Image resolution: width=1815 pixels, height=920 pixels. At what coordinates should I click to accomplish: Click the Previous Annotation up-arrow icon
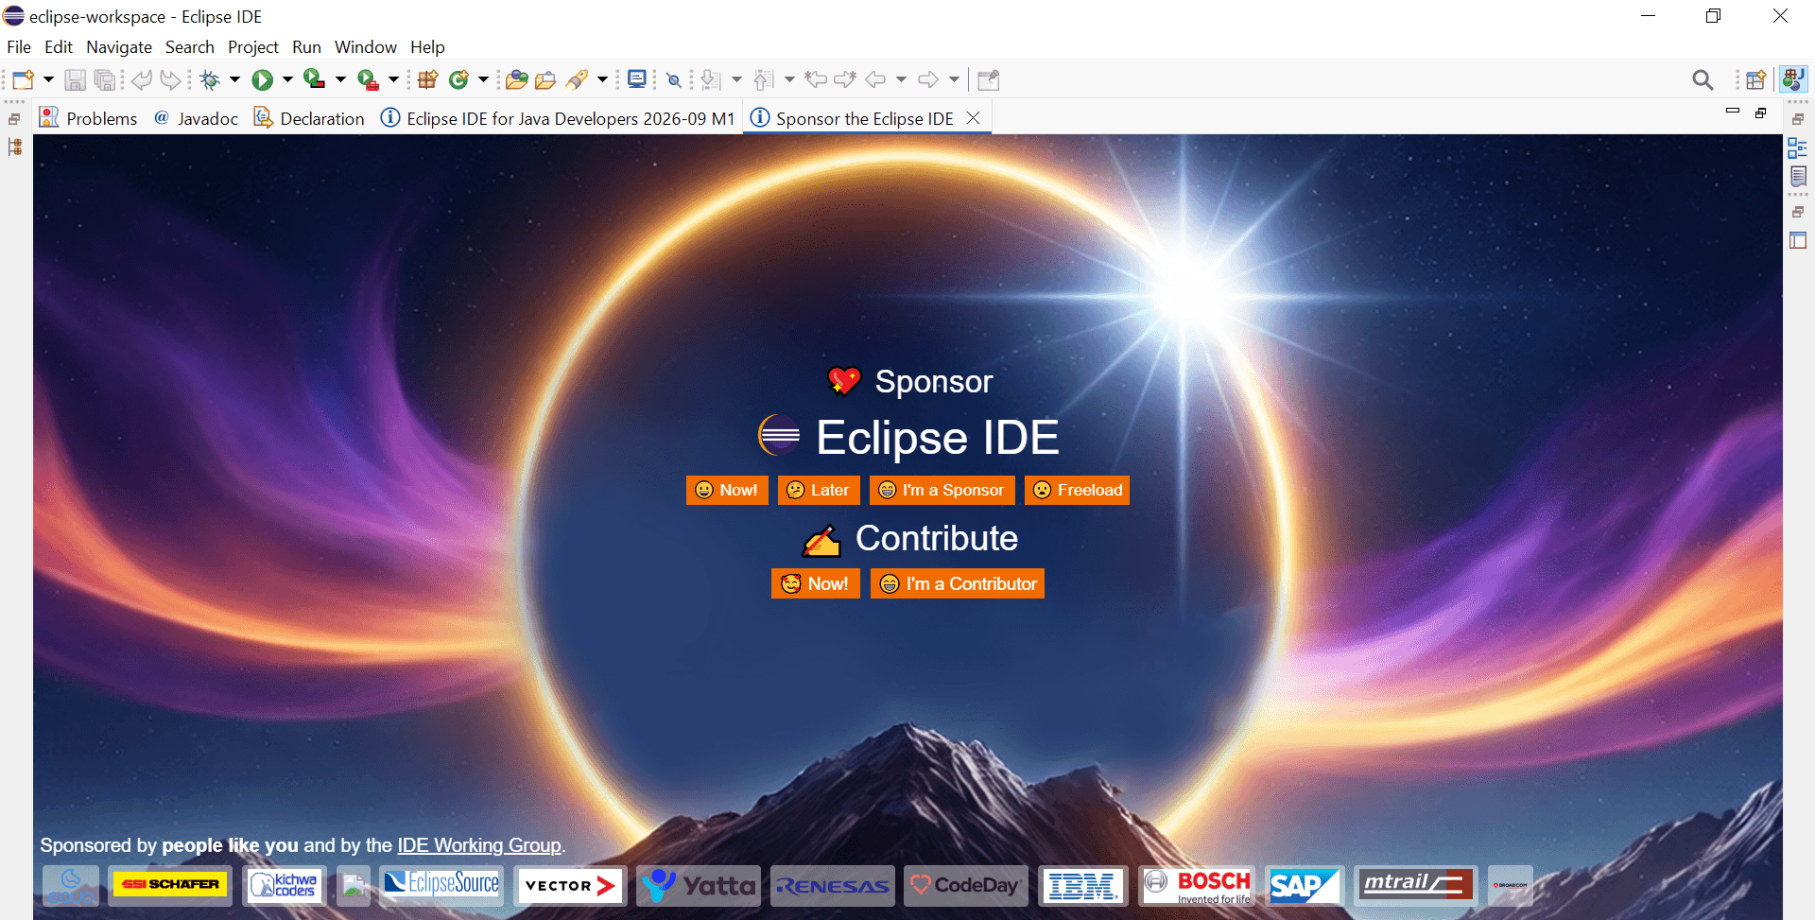765,79
